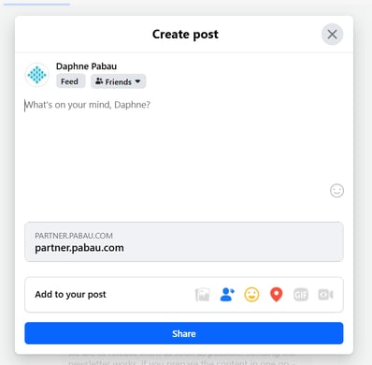Click the caret arrow next to Friends
The width and height of the screenshot is (372, 365).
[137, 81]
